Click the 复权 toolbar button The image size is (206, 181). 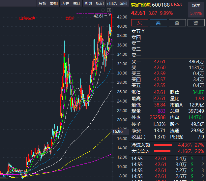click(42, 4)
